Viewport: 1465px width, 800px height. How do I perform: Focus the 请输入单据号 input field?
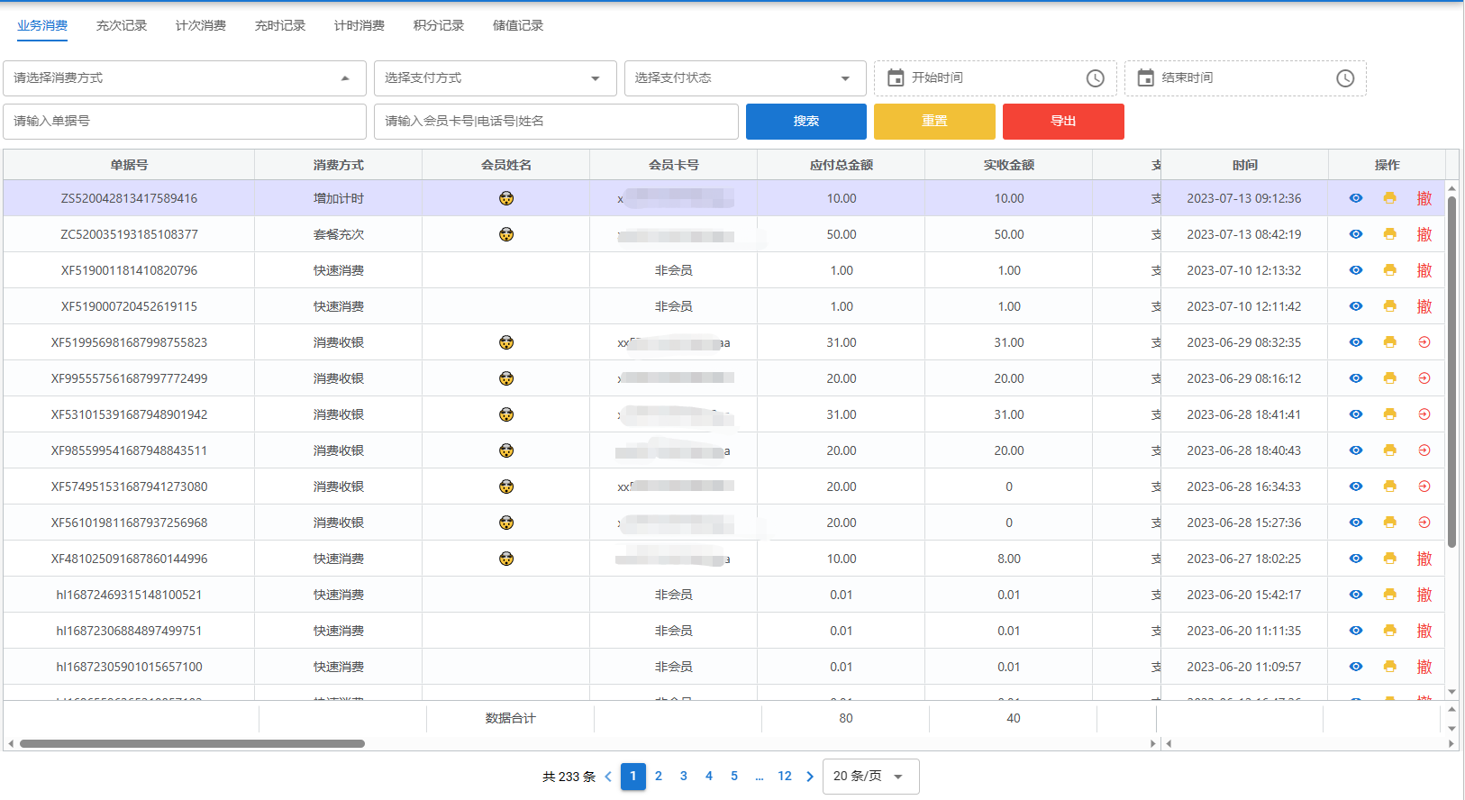point(185,122)
